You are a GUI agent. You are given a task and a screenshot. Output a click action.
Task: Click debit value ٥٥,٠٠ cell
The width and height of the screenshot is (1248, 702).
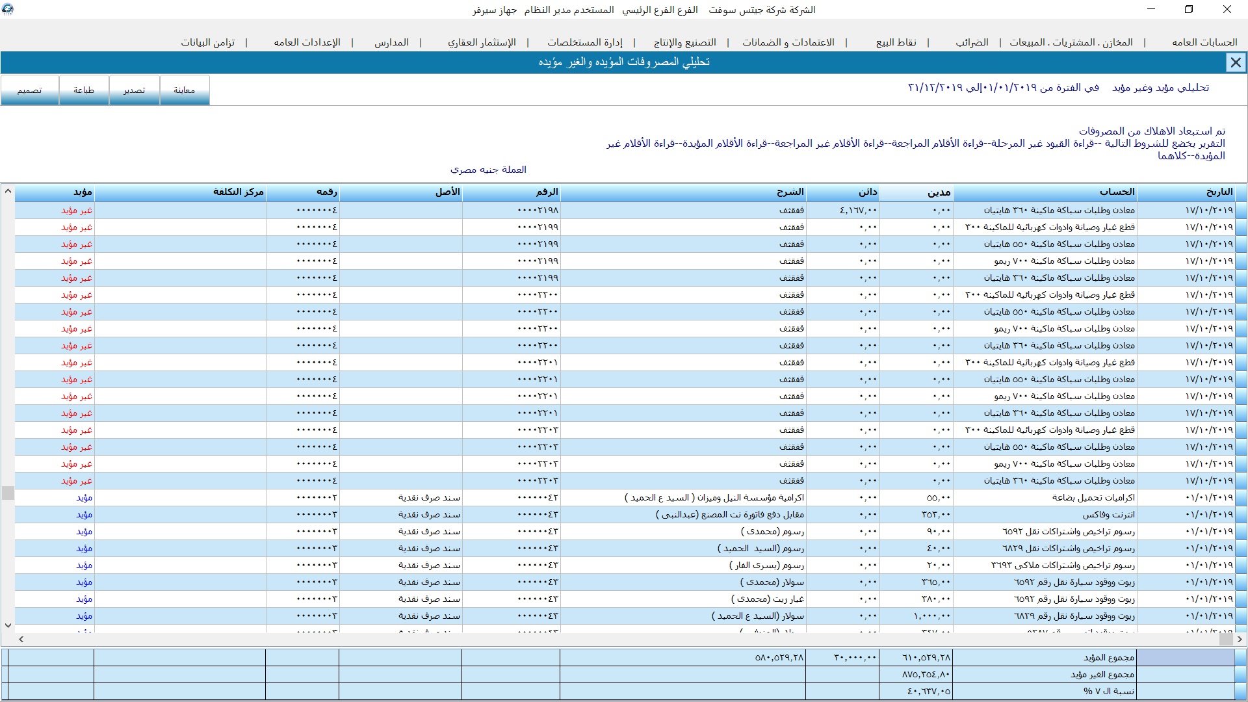tap(916, 497)
